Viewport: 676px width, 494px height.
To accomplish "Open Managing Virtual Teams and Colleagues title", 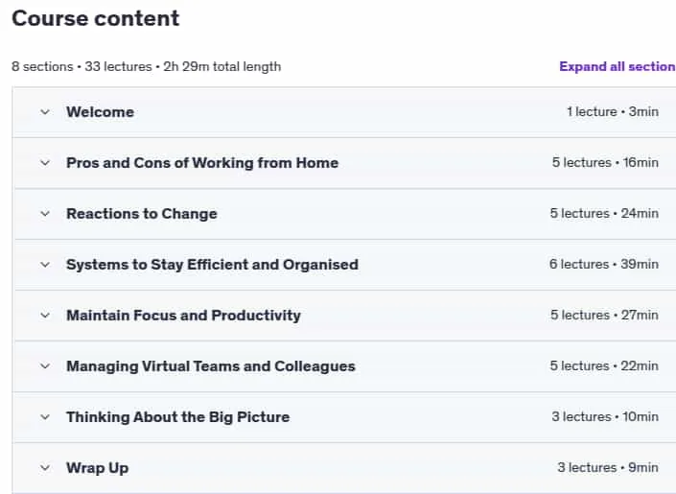I will (x=210, y=366).
